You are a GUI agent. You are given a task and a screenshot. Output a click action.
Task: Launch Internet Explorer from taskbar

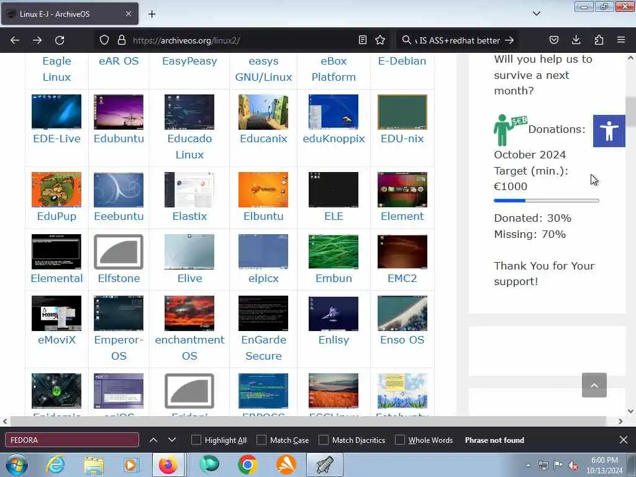55,465
